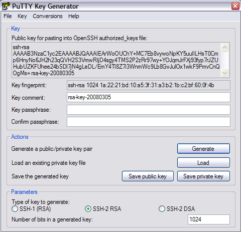Click the 'Load an existing private key file' label
This screenshot has height=232, width=241.
49,163
